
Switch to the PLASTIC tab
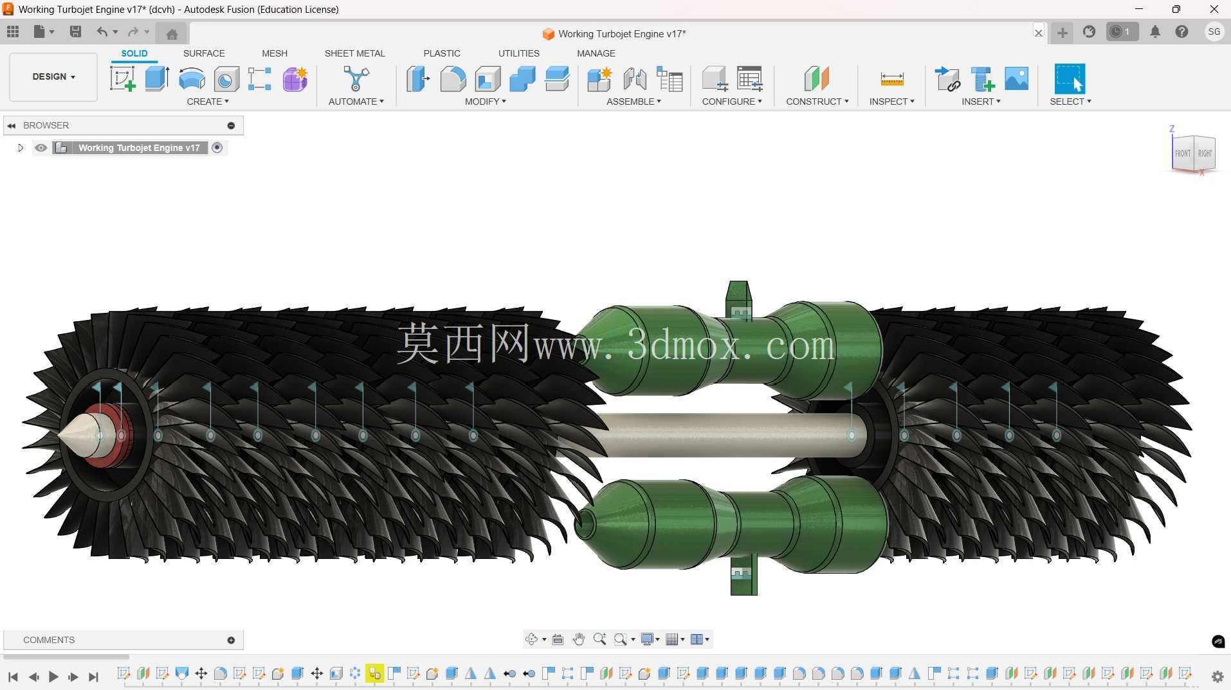pos(442,53)
